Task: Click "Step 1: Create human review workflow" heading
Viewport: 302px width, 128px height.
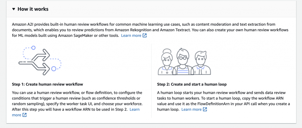Action: pos(47,84)
